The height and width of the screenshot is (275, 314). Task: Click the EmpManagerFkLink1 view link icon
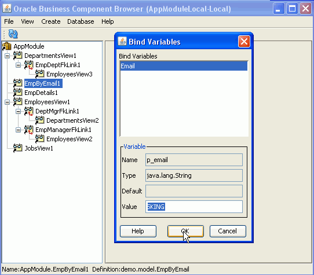[x=28, y=130]
